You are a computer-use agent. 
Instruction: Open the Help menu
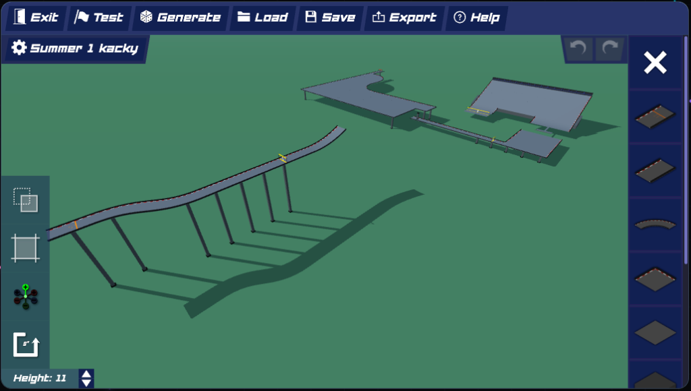[x=476, y=18]
